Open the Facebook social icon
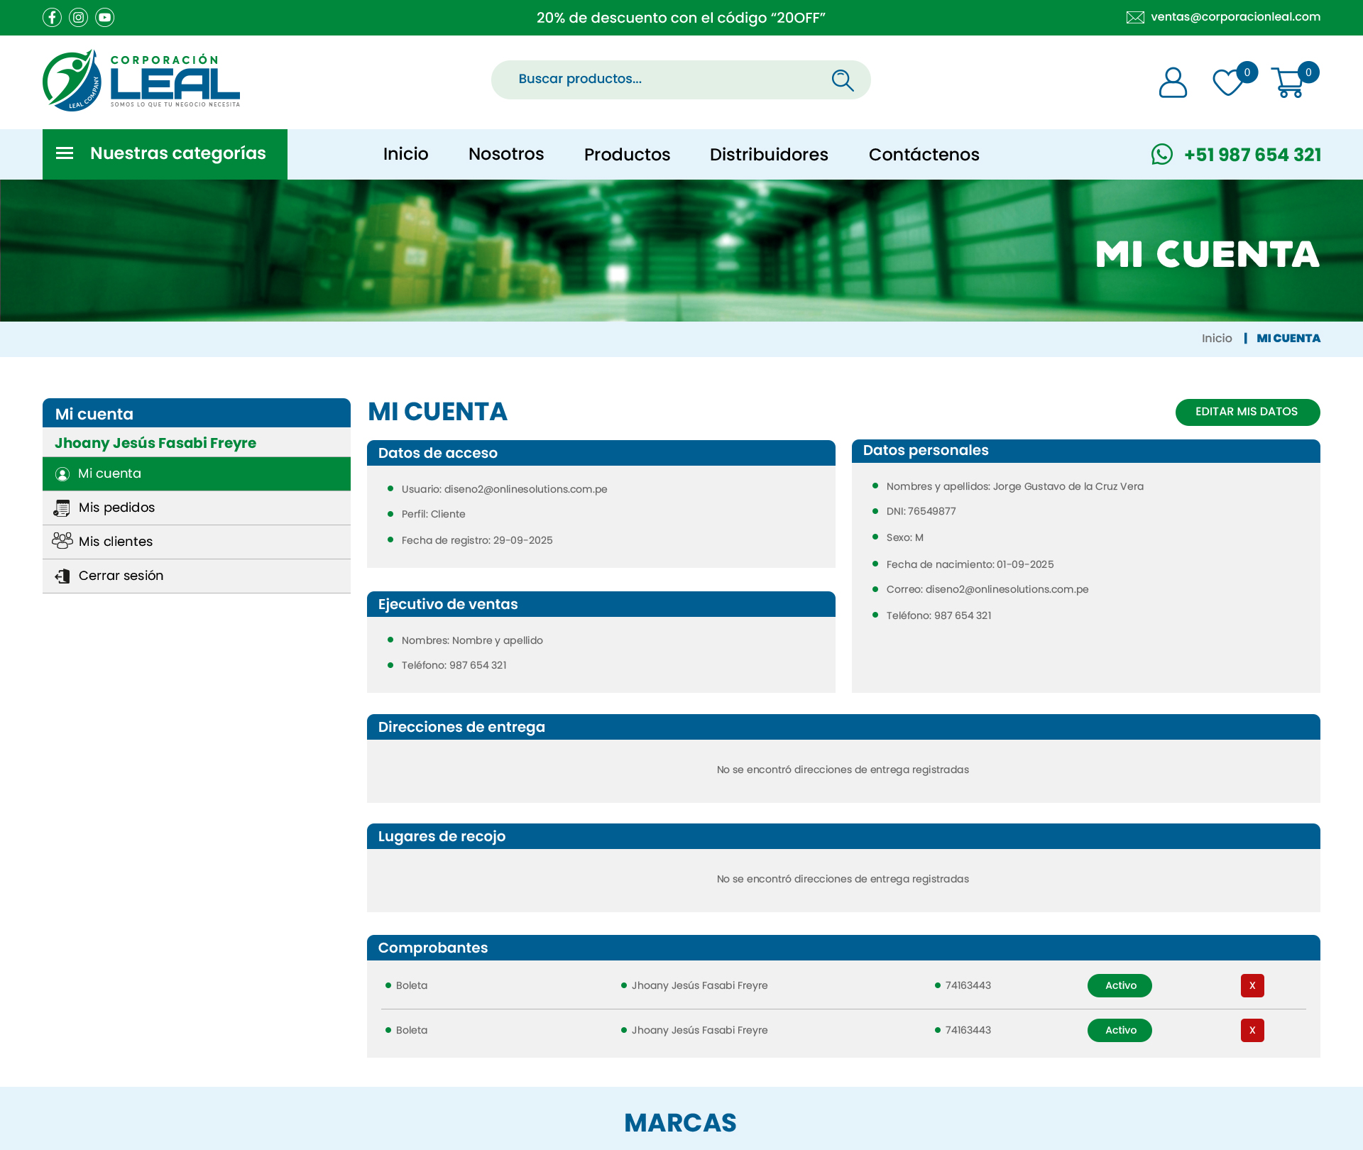This screenshot has width=1363, height=1150. 52,17
